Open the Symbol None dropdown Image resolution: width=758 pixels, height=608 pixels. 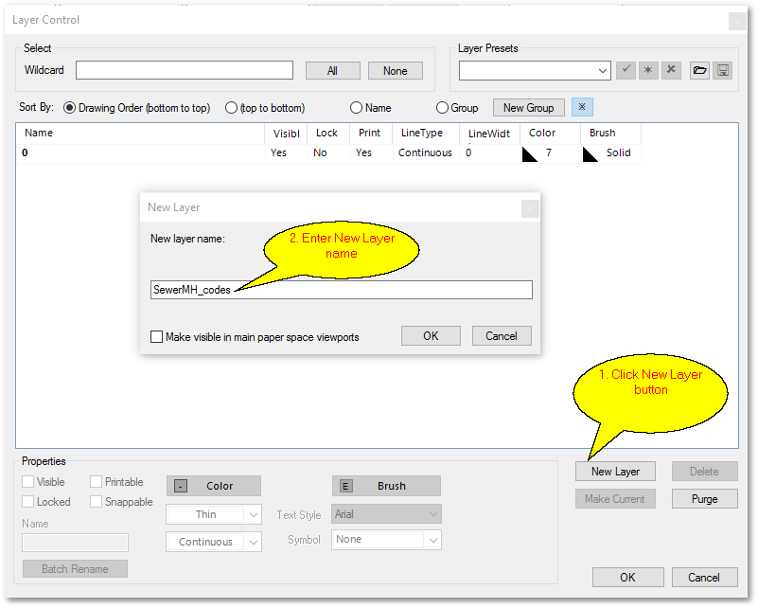(433, 540)
